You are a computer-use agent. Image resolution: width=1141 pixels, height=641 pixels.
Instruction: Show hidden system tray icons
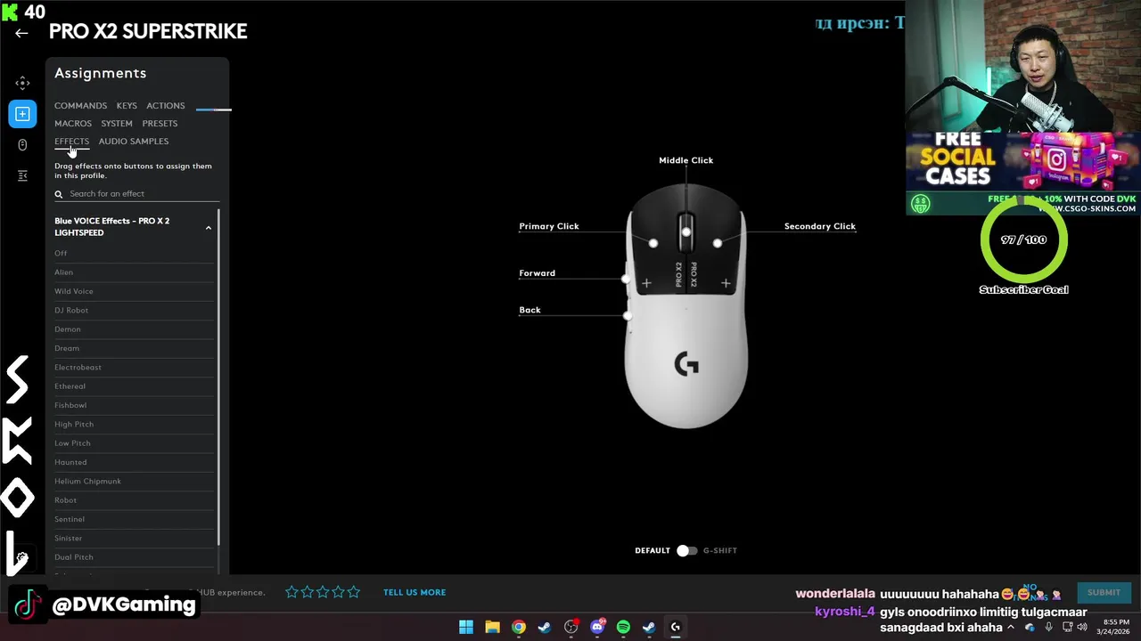(1011, 627)
